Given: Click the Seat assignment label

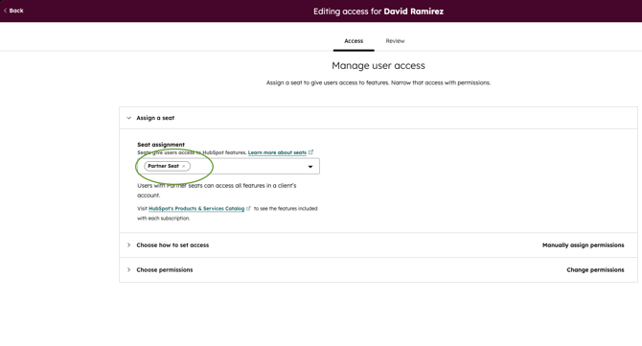Looking at the screenshot, I should [161, 145].
